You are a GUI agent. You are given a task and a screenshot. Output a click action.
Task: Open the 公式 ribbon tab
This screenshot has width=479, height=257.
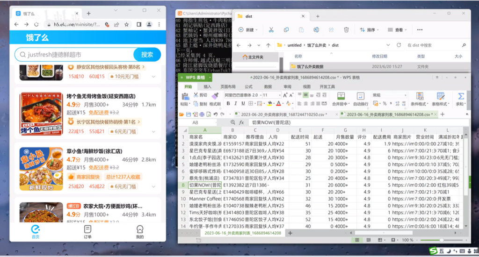point(249,87)
